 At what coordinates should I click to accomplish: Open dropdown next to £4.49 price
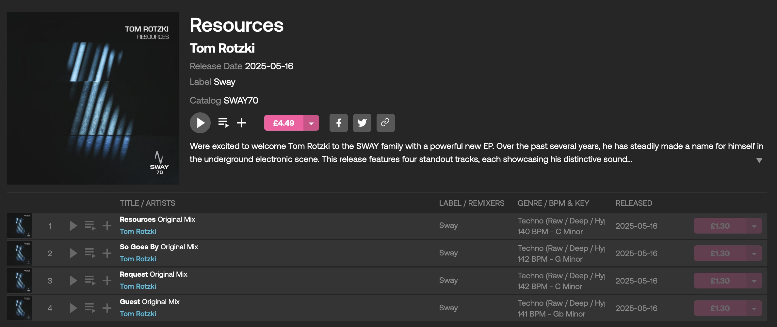coord(311,123)
